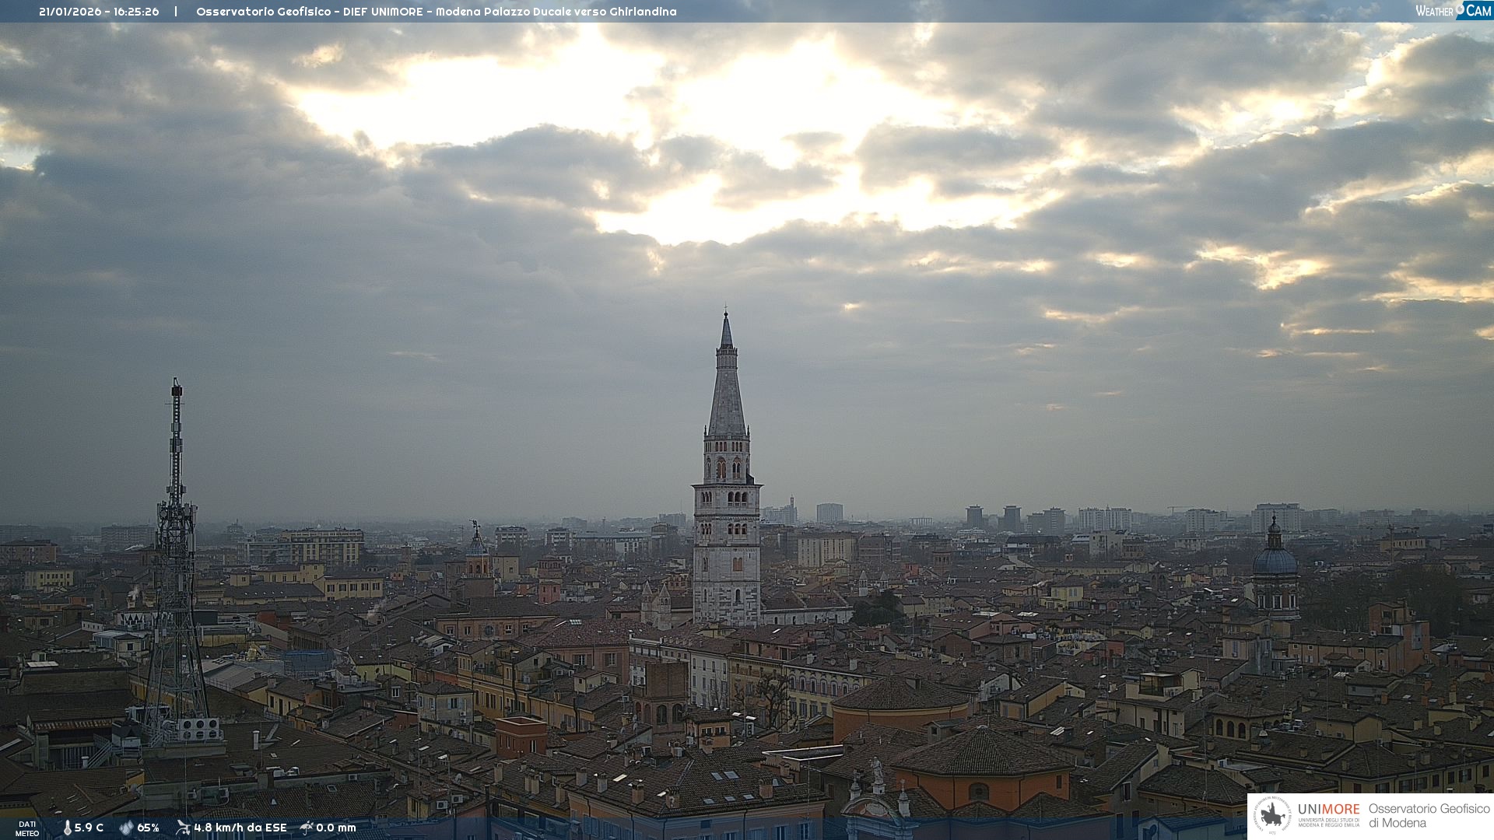Click the Ghirlandina tower spire

pyautogui.click(x=727, y=389)
